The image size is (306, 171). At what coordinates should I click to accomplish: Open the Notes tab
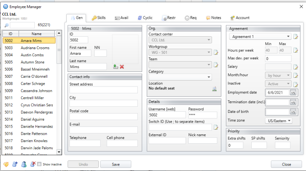pos(214,18)
